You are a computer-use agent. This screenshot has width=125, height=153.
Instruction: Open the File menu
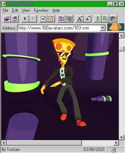click(x=5, y=10)
